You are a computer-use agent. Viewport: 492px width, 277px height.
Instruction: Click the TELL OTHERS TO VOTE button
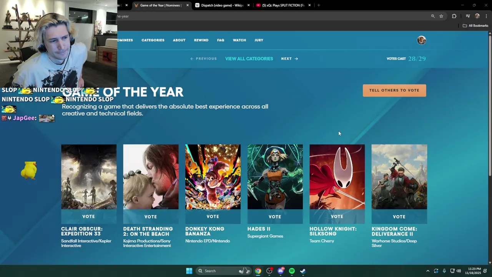click(394, 90)
